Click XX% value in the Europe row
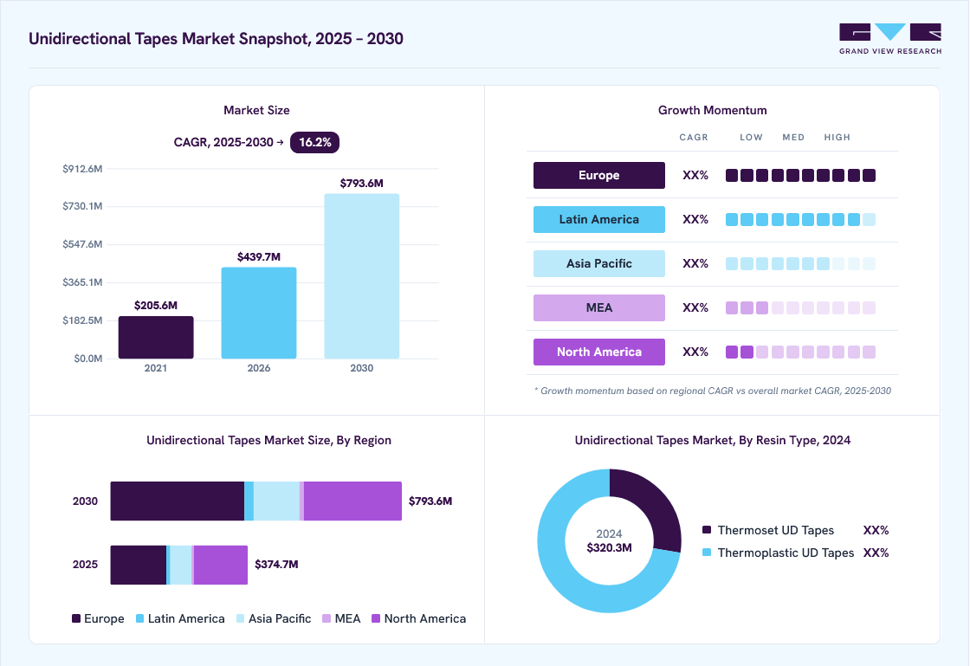 pyautogui.click(x=695, y=176)
